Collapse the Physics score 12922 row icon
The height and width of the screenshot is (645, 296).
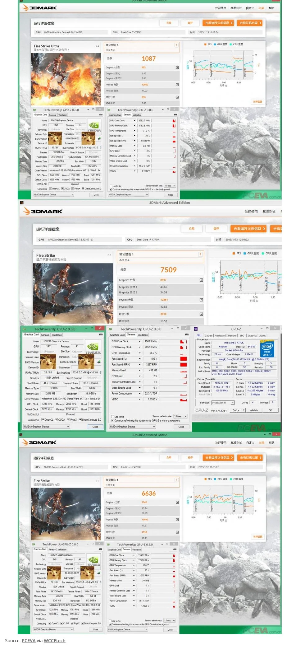pyautogui.click(x=177, y=85)
